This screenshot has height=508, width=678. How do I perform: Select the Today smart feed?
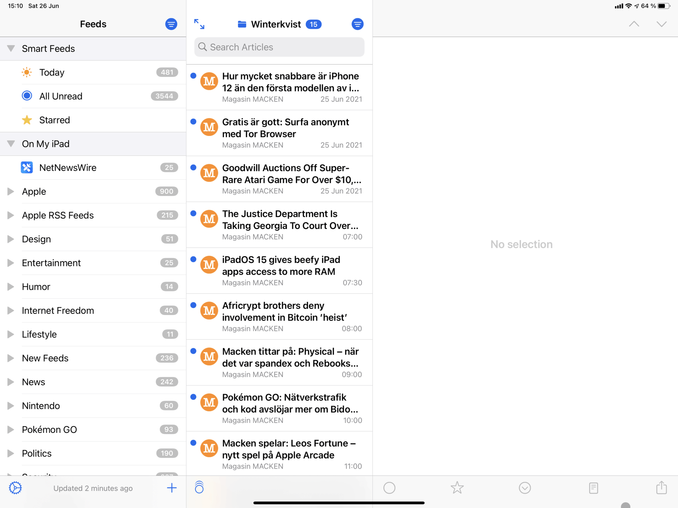pos(93,72)
